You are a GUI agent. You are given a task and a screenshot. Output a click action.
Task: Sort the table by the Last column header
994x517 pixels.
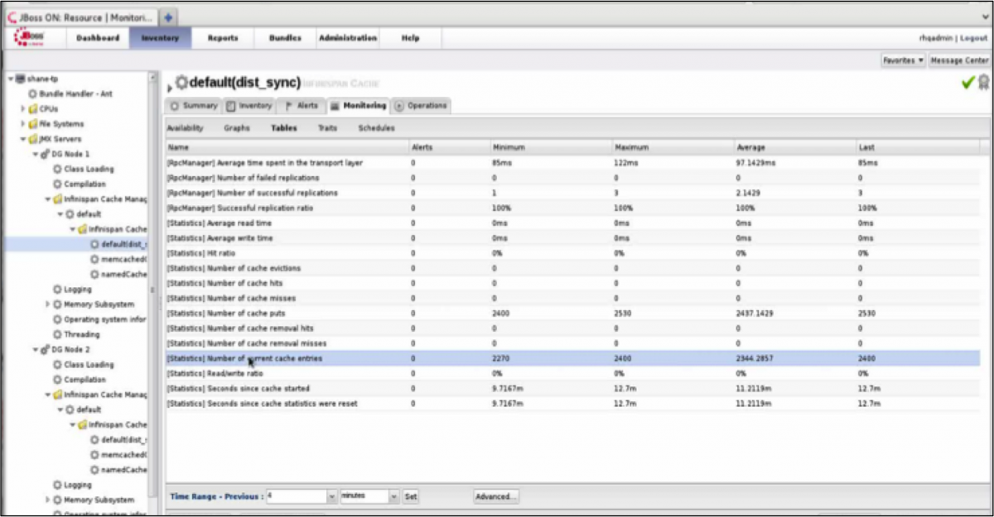click(917, 147)
